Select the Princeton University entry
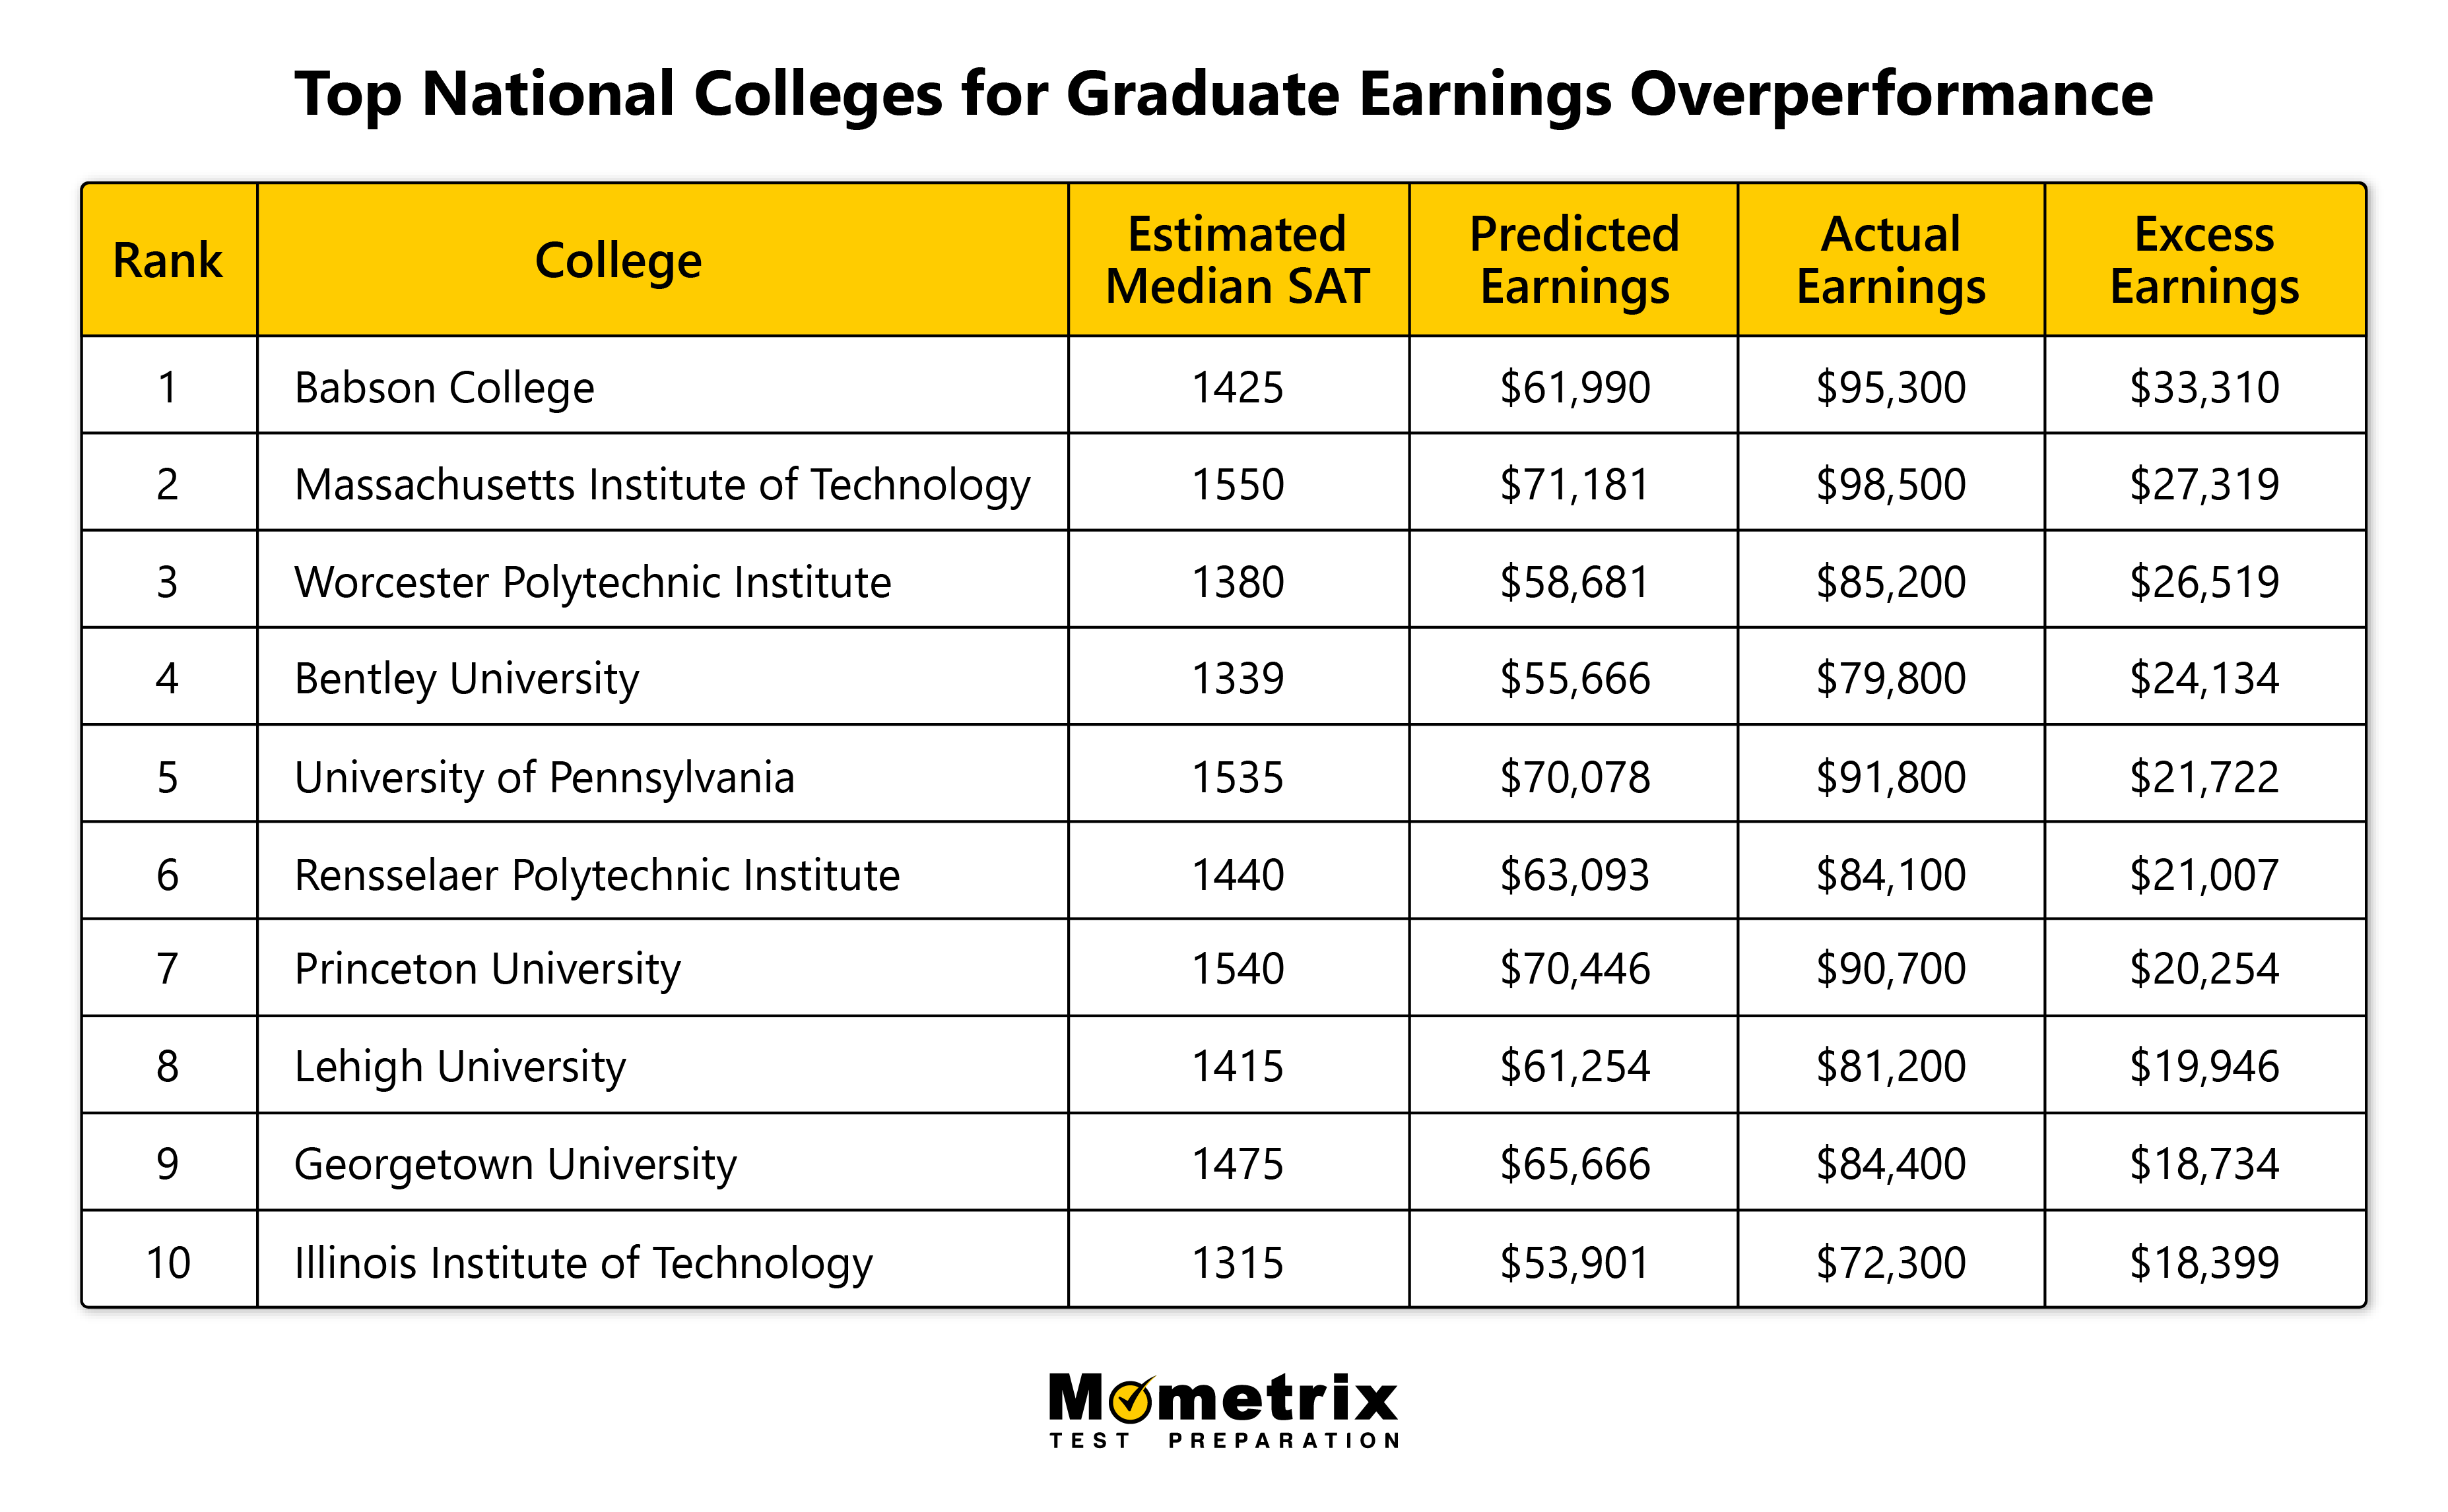This screenshot has height=1512, width=2448. point(487,969)
